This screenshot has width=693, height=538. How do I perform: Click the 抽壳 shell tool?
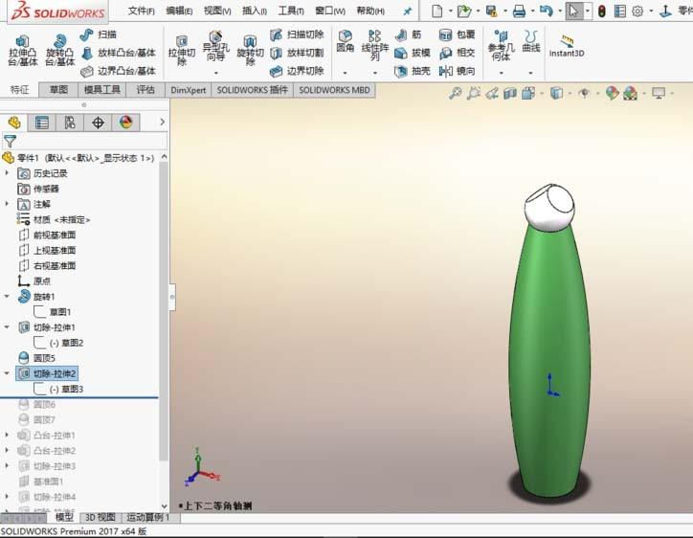click(x=413, y=71)
